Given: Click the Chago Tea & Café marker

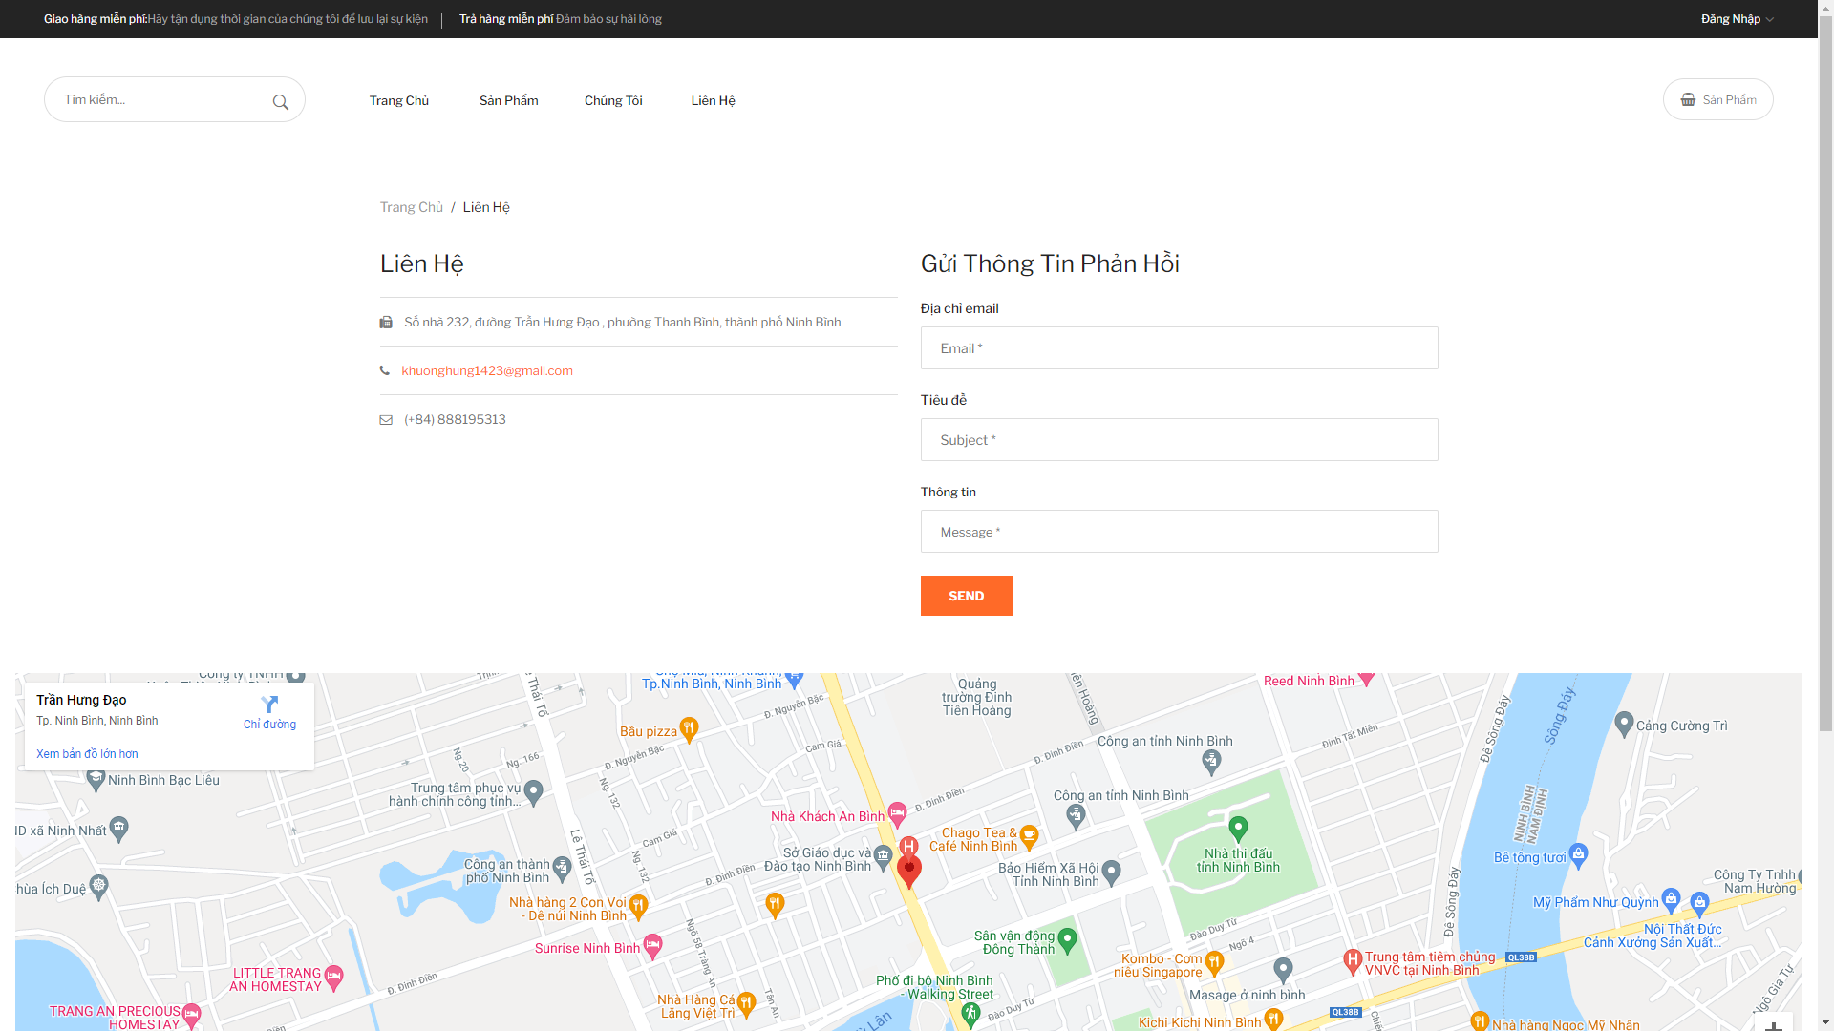Looking at the screenshot, I should 1029,836.
